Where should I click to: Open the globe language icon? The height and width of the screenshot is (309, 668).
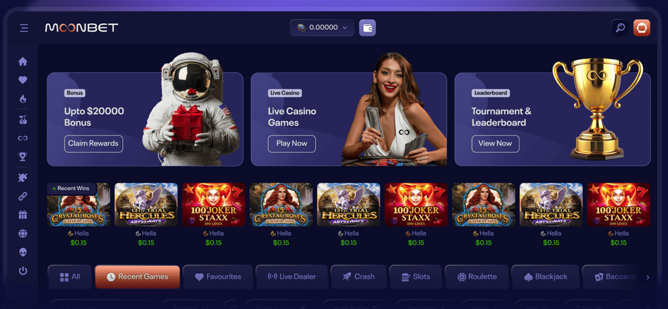22,233
